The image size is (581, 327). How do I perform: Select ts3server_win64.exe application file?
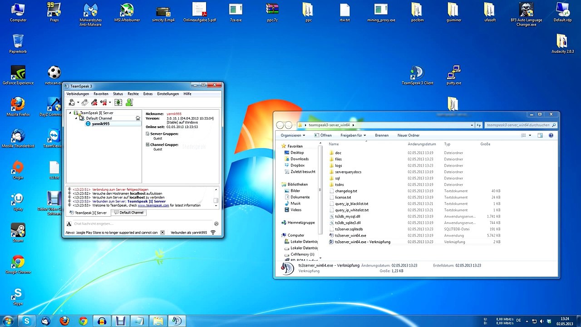(347, 235)
